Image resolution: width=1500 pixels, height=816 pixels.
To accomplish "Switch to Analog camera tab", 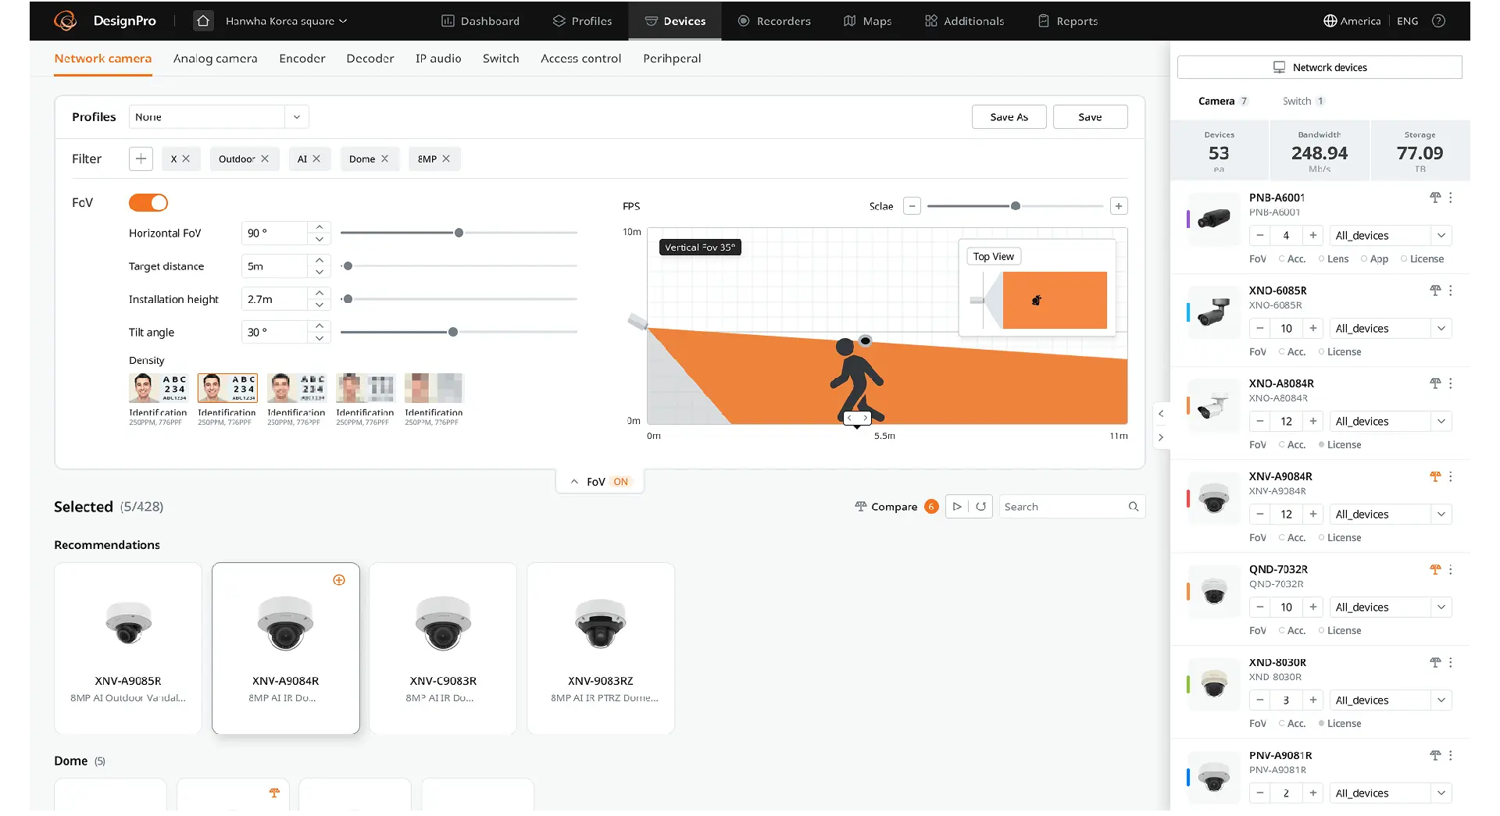I will (215, 59).
